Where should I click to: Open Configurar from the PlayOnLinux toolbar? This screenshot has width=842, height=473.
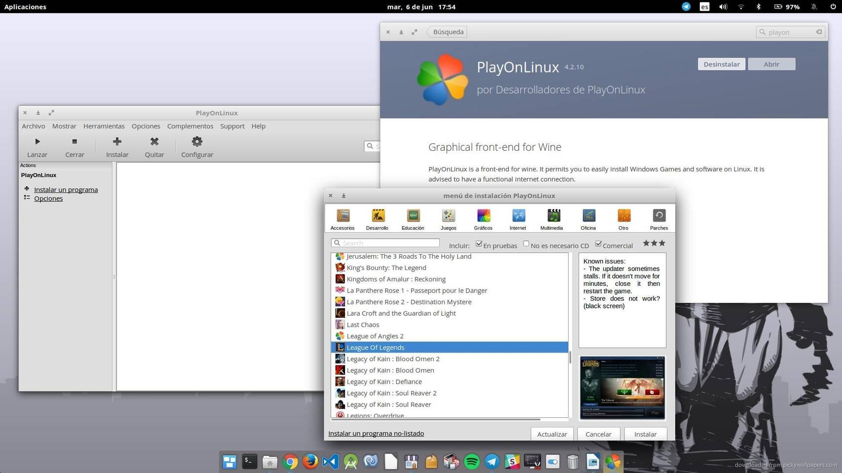(196, 146)
